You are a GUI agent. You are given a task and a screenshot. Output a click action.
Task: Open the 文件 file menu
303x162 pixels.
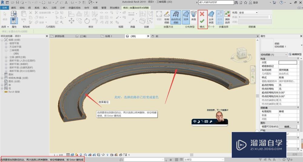point(5,8)
